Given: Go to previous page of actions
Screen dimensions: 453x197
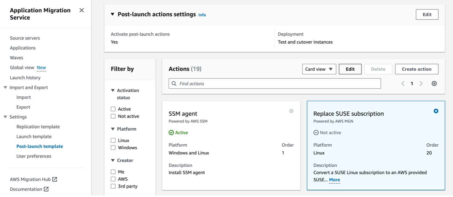Looking at the screenshot, I should pos(403,83).
